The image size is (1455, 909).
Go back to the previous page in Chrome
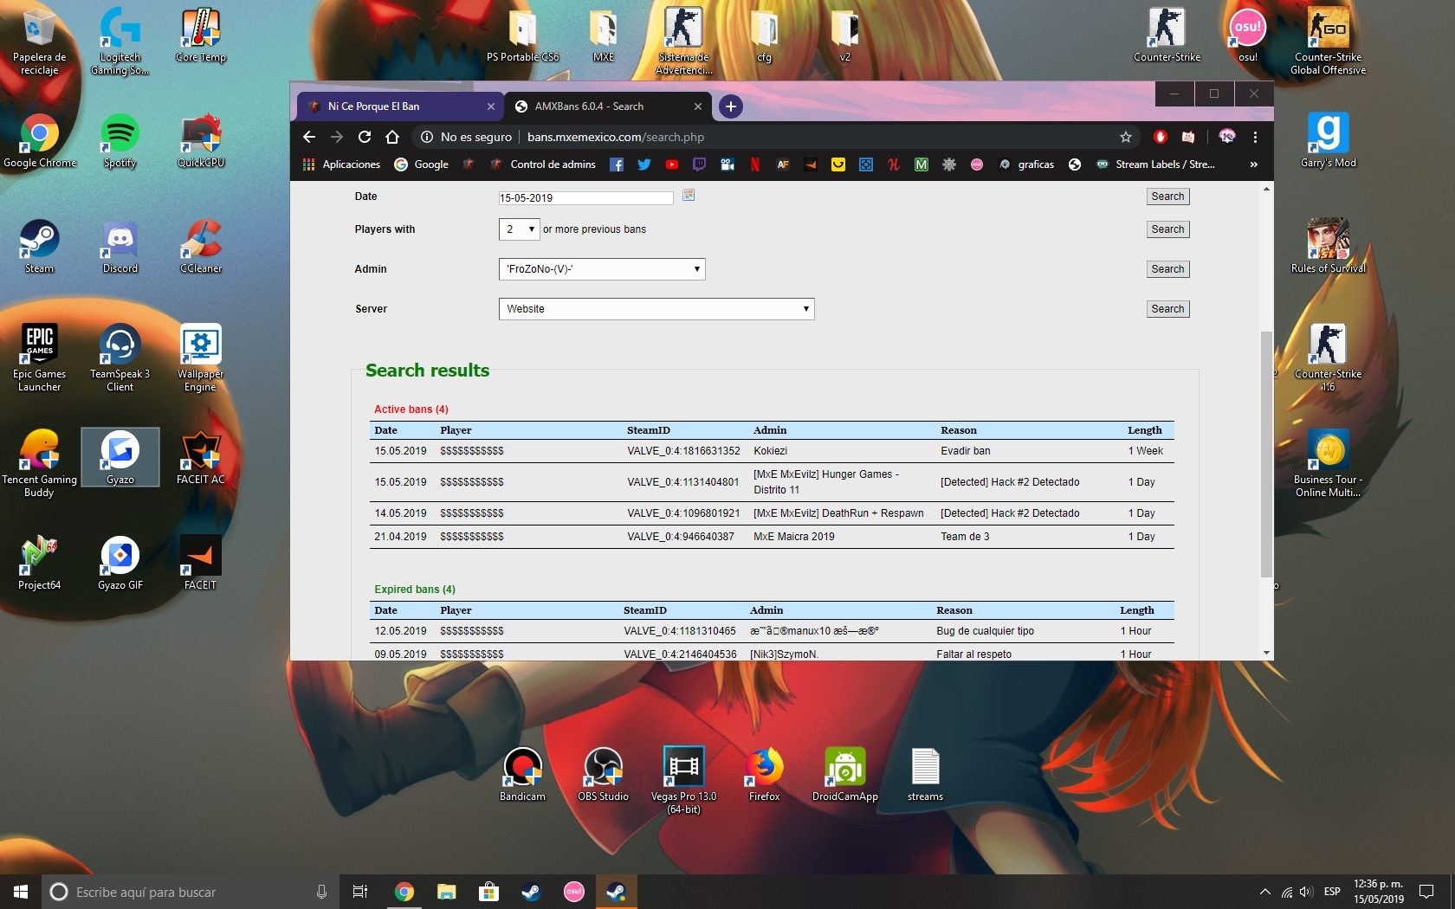(309, 137)
